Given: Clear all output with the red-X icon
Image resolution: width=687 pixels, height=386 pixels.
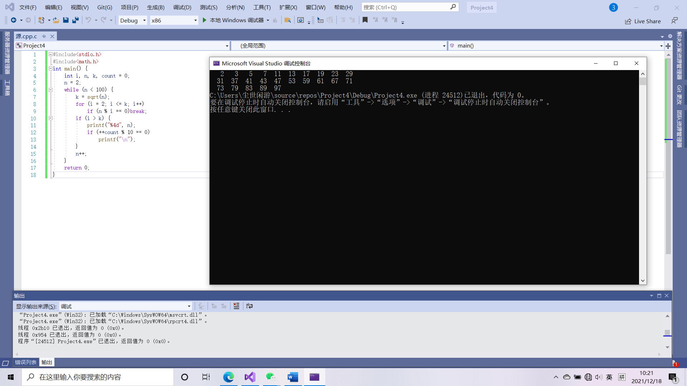Looking at the screenshot, I should click(x=236, y=306).
